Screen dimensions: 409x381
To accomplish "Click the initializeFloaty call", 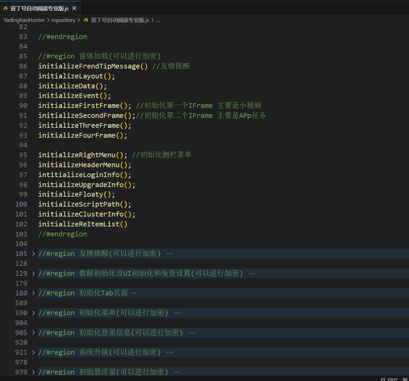I will tap(77, 194).
